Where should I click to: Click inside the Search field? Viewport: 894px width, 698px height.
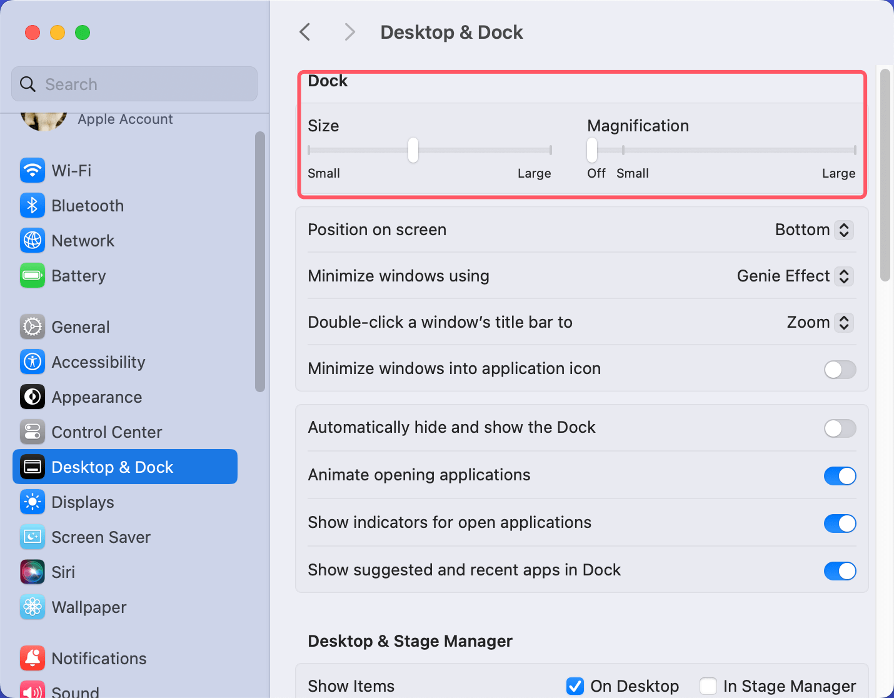(x=134, y=84)
